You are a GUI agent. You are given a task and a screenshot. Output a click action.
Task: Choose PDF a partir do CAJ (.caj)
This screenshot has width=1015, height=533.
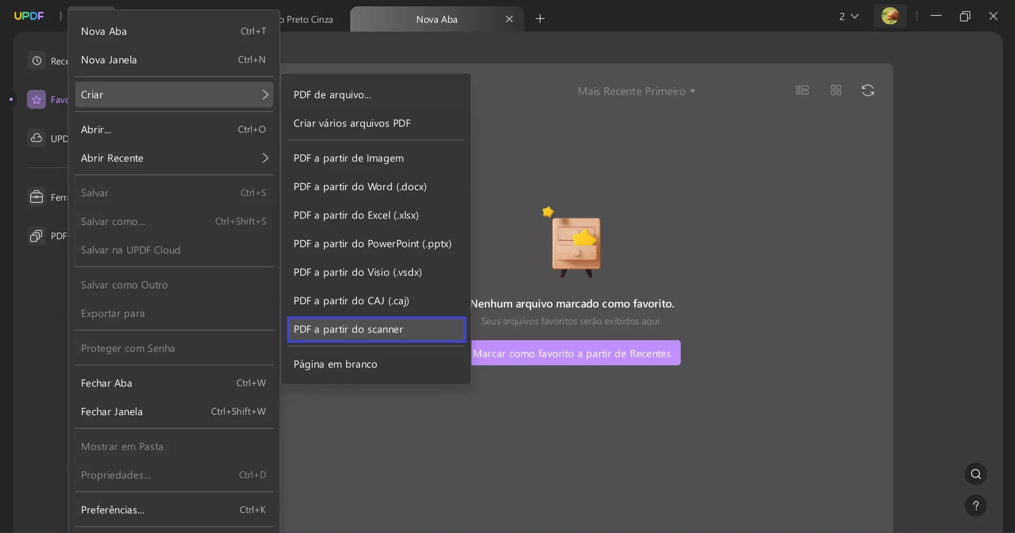(x=376, y=301)
